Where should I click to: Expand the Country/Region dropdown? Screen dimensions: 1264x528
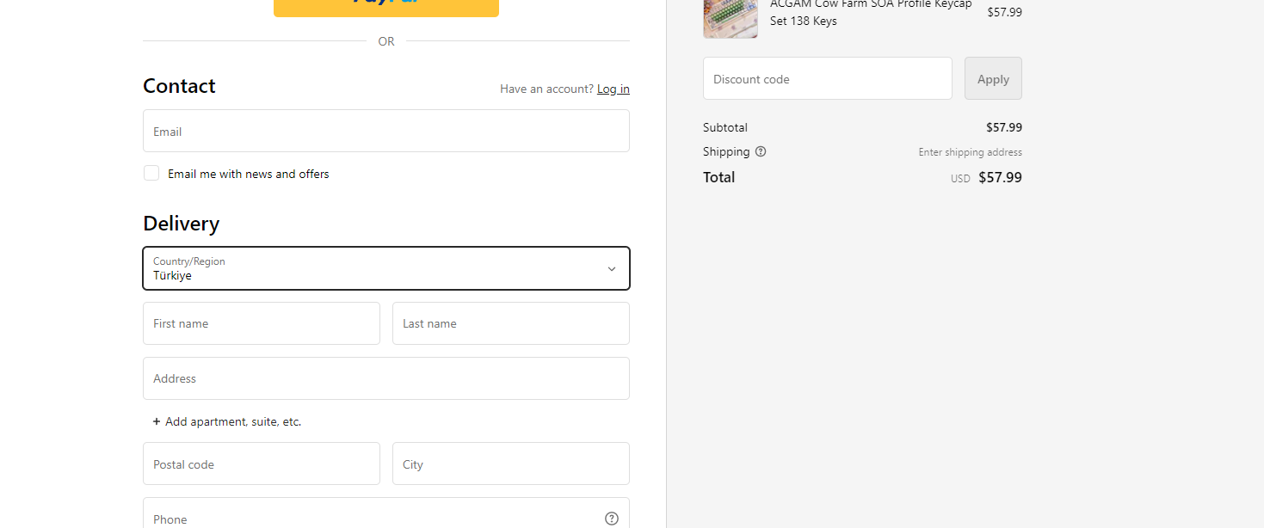coord(385,268)
